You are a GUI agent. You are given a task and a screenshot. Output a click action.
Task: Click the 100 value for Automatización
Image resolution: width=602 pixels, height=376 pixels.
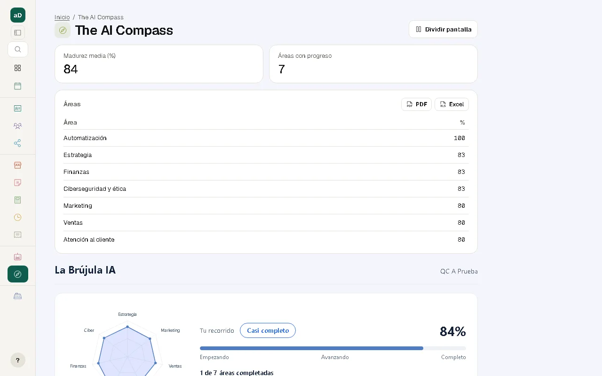[459, 138]
